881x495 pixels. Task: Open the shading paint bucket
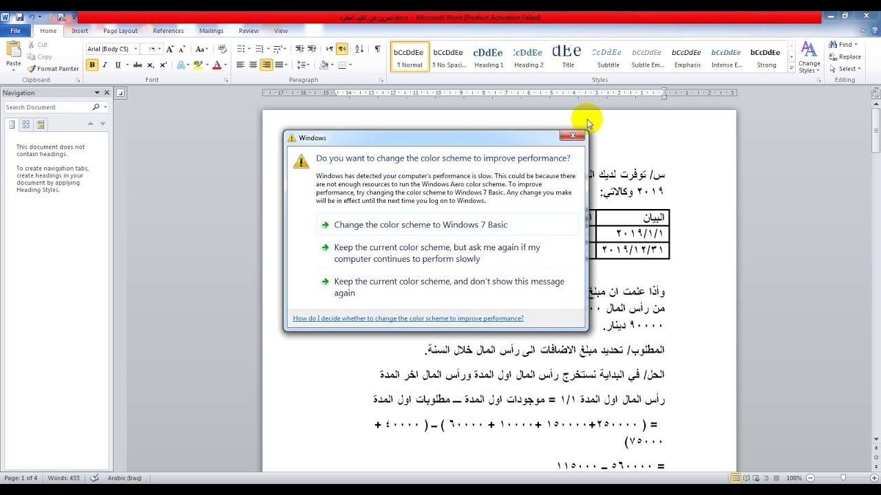tap(323, 65)
